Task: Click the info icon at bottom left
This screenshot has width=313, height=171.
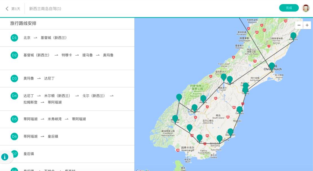Action: tap(5, 157)
